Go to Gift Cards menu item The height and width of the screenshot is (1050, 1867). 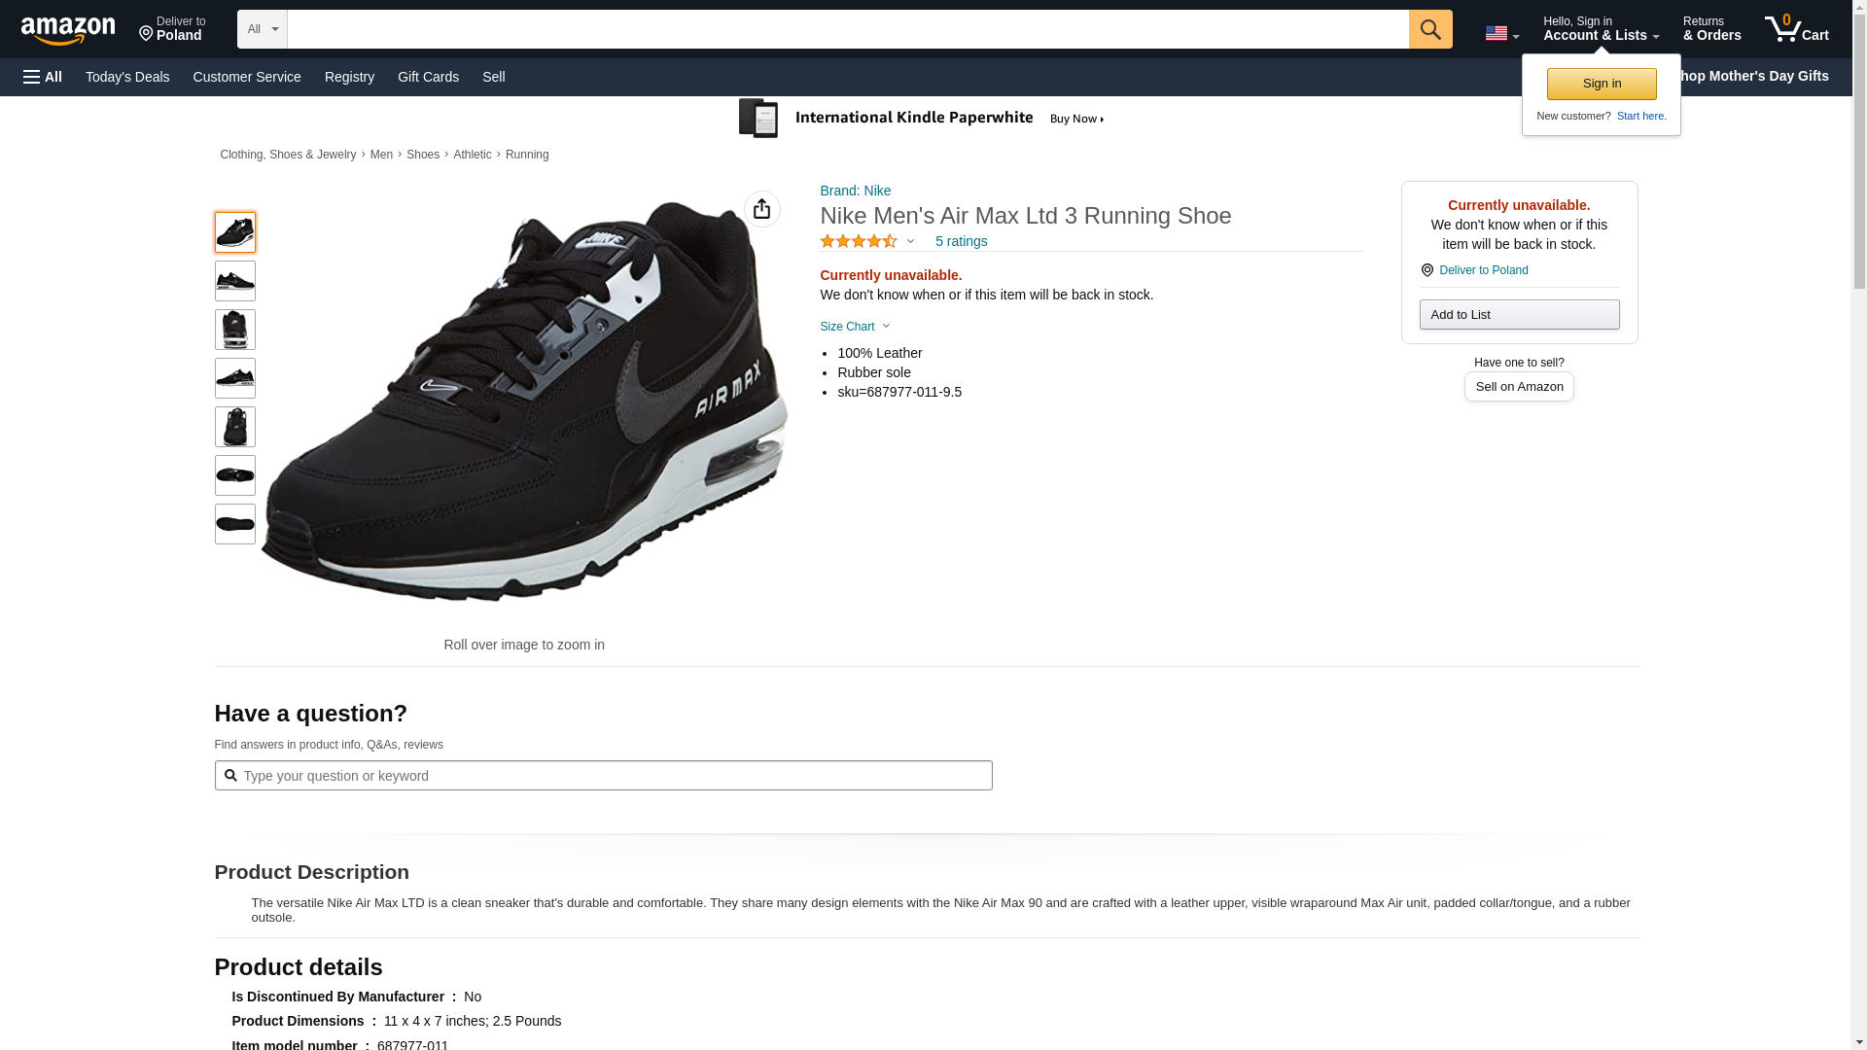pos(428,77)
